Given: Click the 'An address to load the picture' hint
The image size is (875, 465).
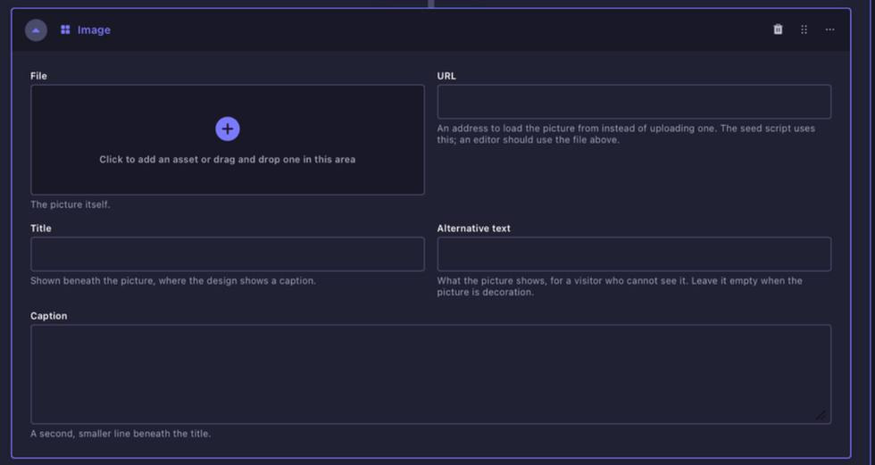Looking at the screenshot, I should 626,134.
